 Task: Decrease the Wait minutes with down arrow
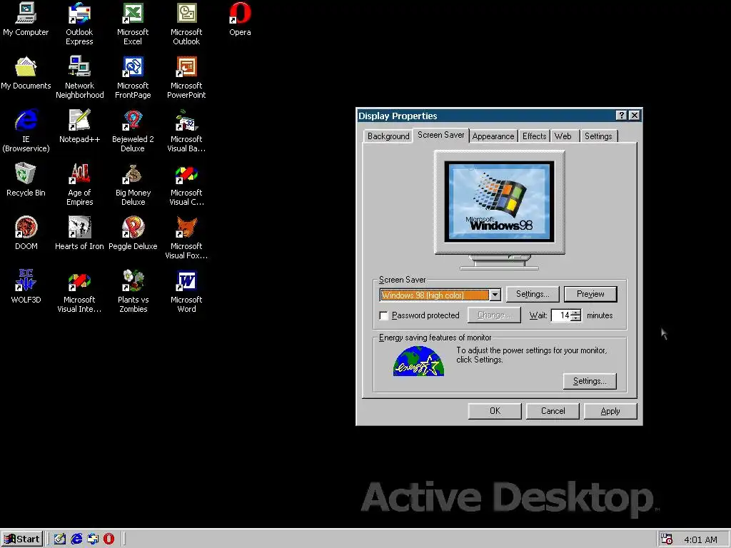[576, 318]
